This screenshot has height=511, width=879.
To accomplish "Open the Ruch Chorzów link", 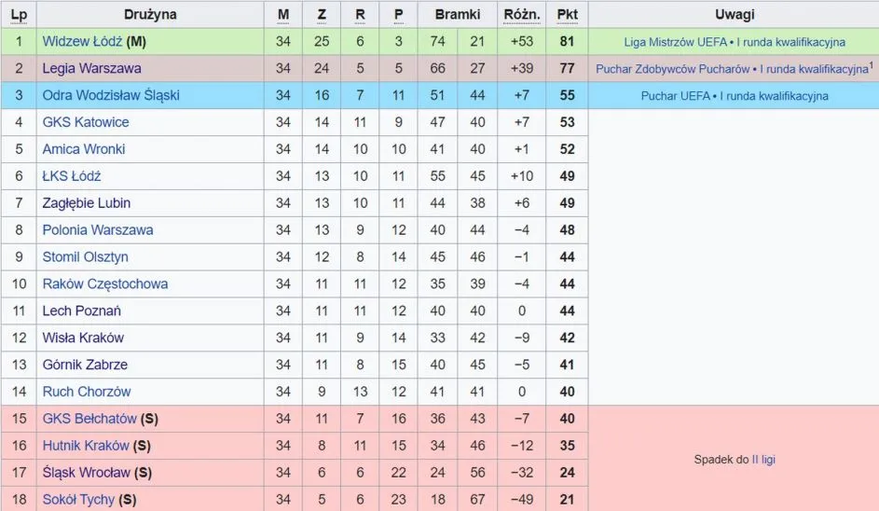I will point(87,392).
